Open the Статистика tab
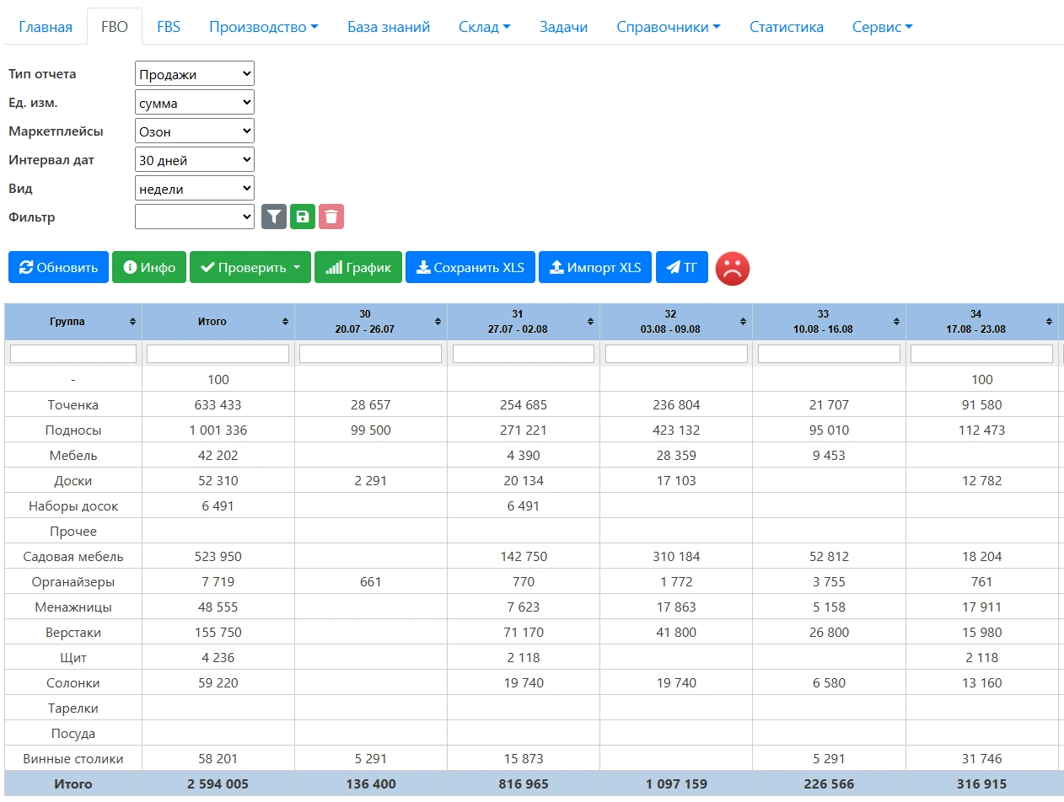The image size is (1064, 802). [787, 27]
